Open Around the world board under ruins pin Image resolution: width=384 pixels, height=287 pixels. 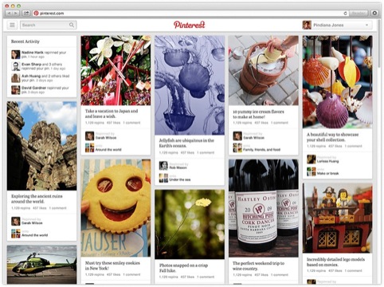[34, 235]
